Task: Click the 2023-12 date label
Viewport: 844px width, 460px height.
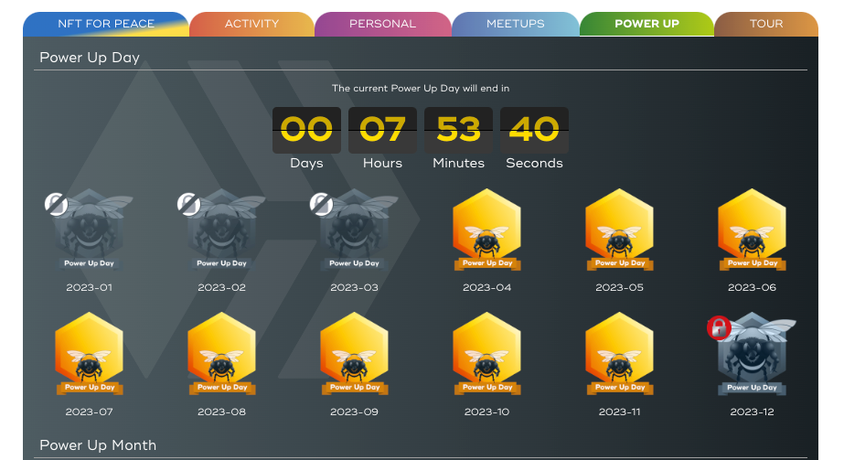Action: [x=752, y=412]
